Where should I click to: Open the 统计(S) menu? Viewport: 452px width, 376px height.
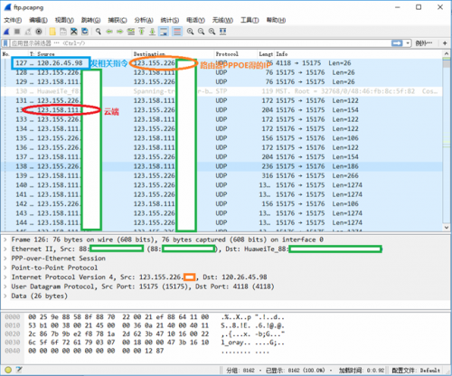coord(170,20)
